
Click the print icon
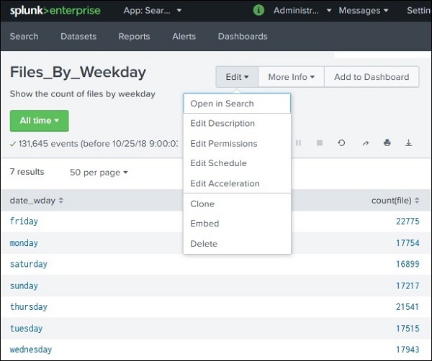(387, 143)
